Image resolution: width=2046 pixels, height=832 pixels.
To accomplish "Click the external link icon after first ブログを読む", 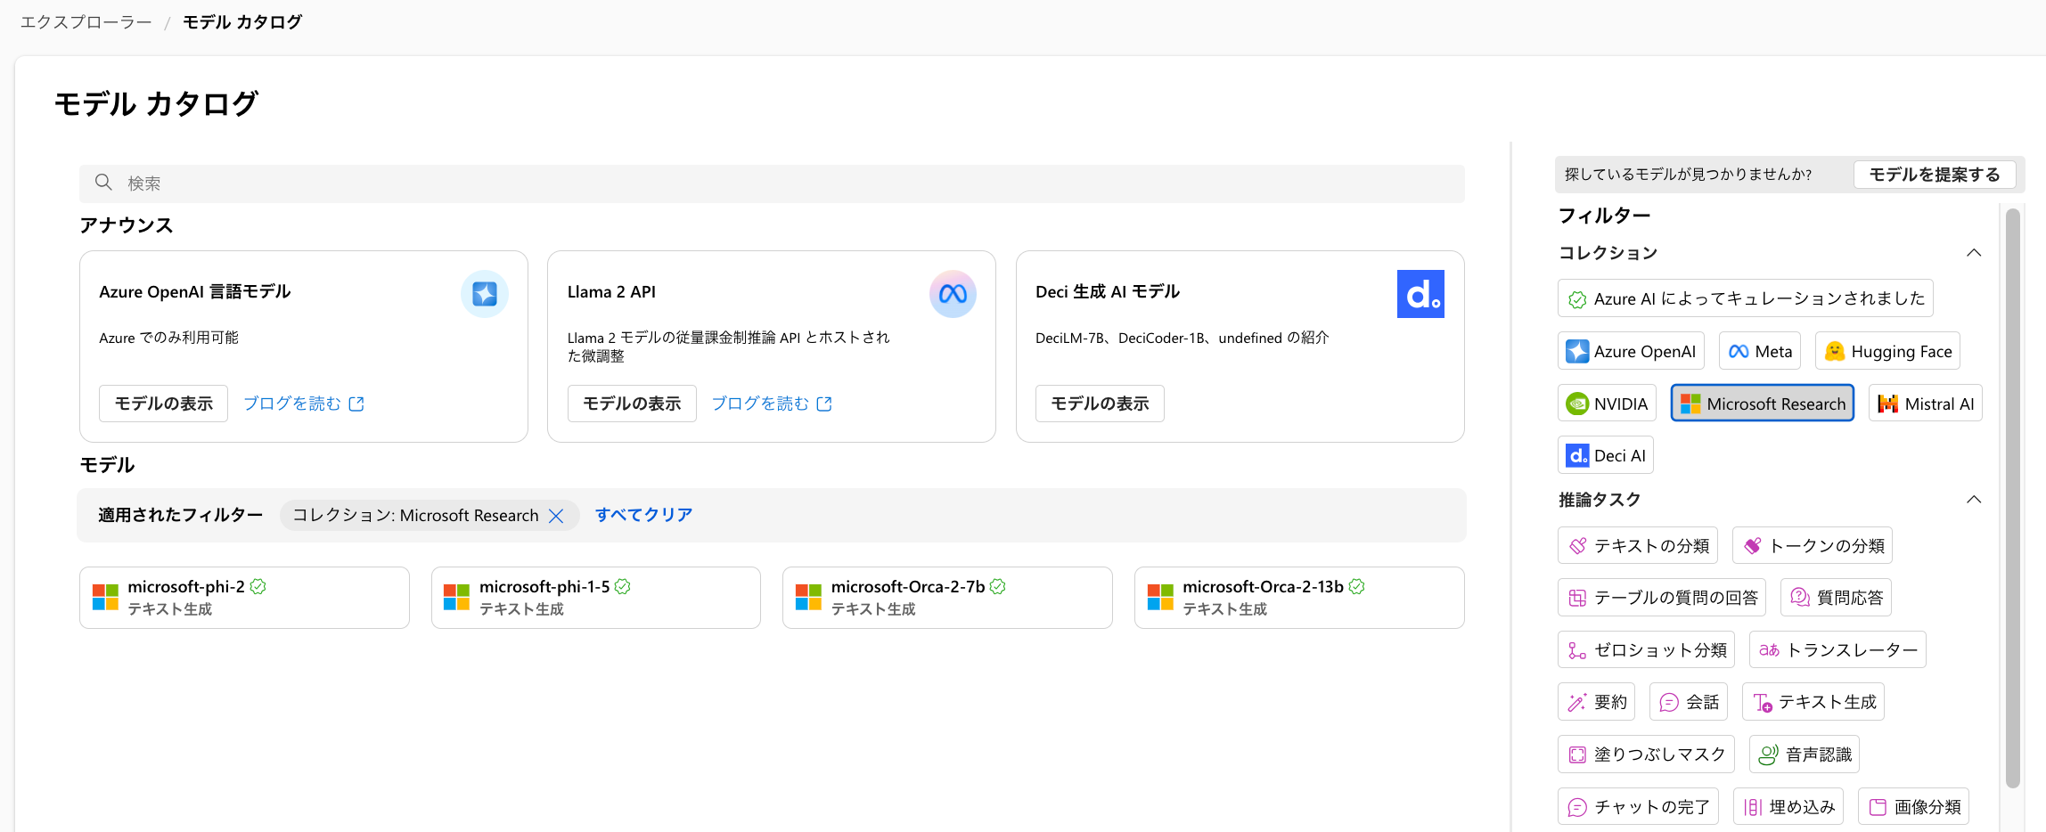I will click(356, 404).
